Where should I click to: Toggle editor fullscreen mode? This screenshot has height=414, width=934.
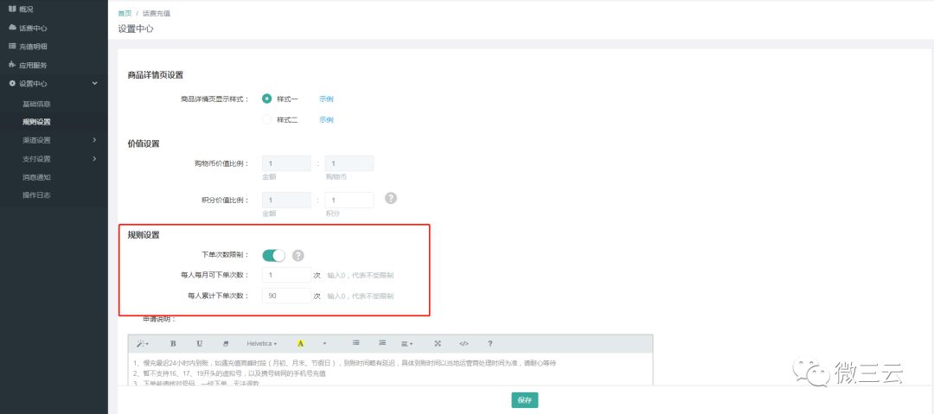[x=438, y=344]
